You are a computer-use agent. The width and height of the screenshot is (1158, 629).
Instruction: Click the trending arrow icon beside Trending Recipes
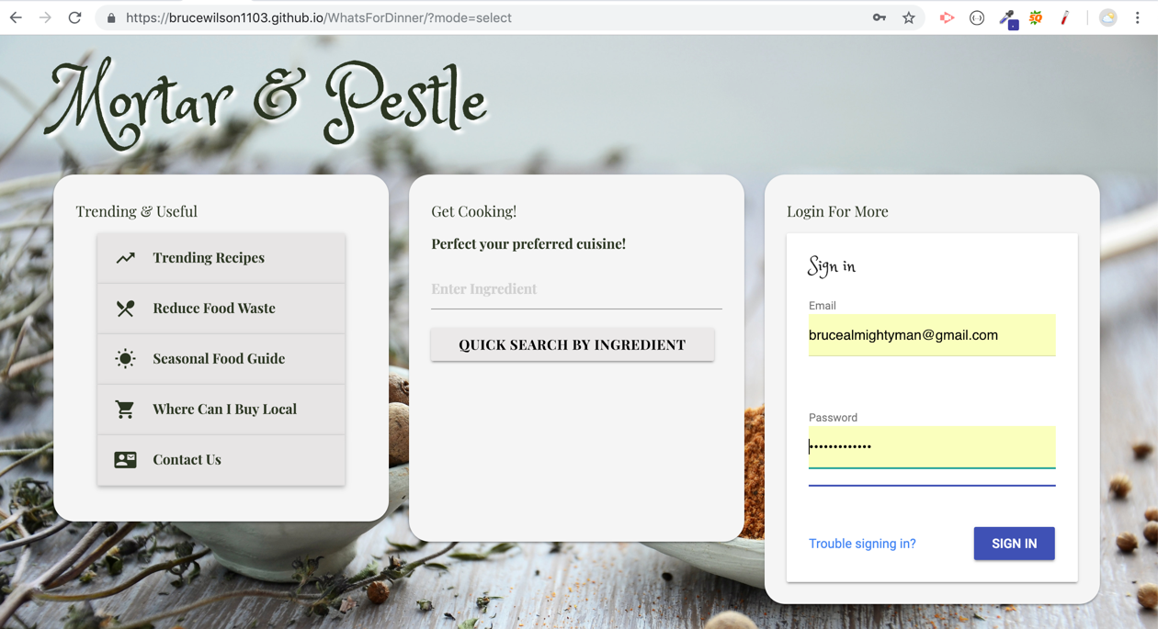pyautogui.click(x=125, y=258)
